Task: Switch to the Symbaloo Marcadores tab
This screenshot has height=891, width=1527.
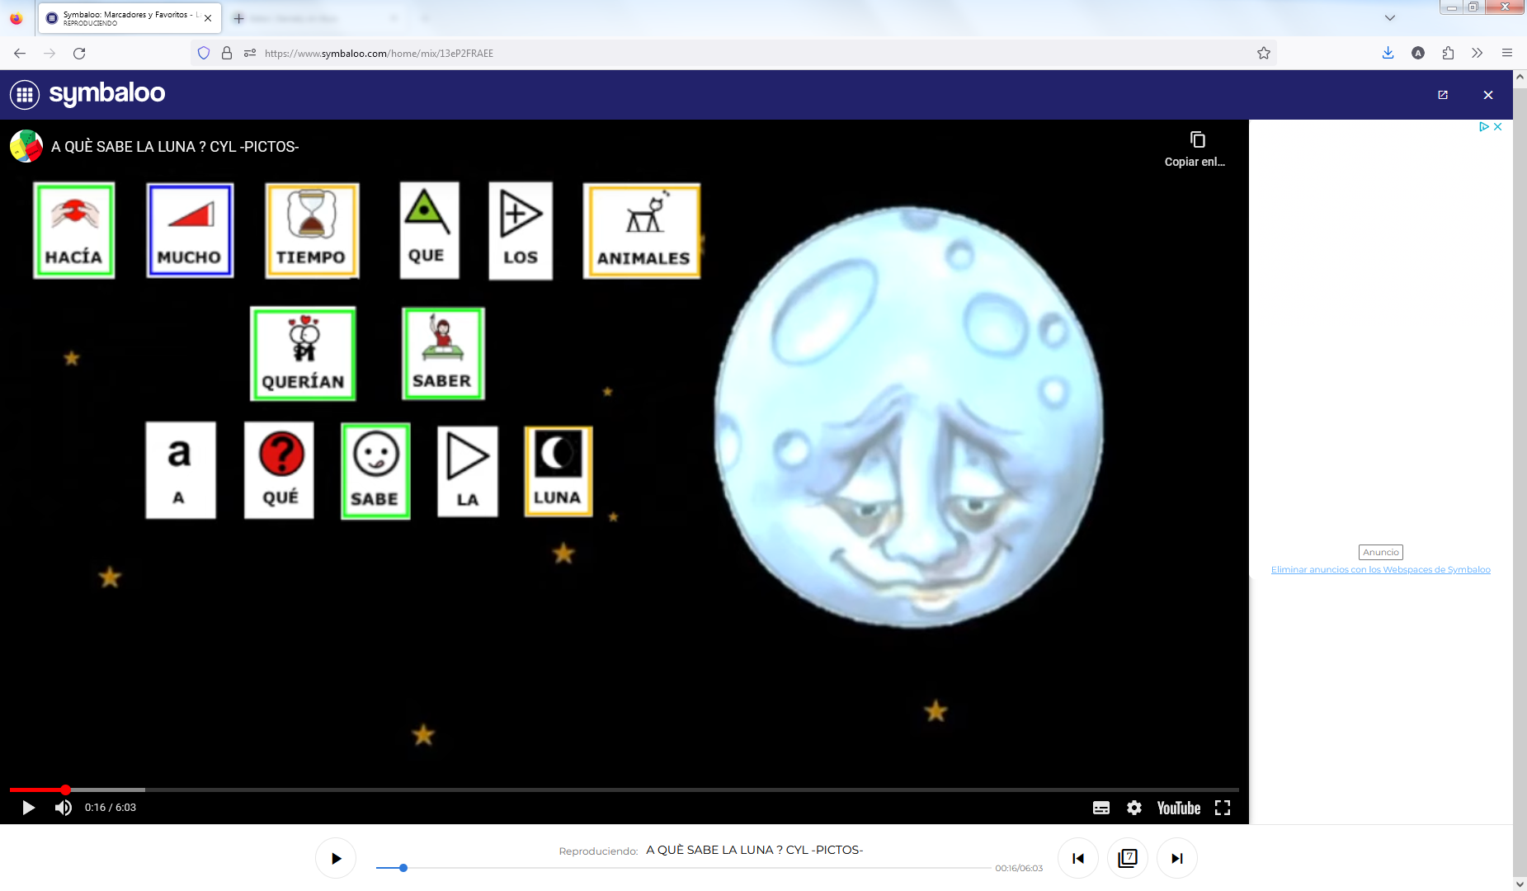Action: pyautogui.click(x=124, y=17)
